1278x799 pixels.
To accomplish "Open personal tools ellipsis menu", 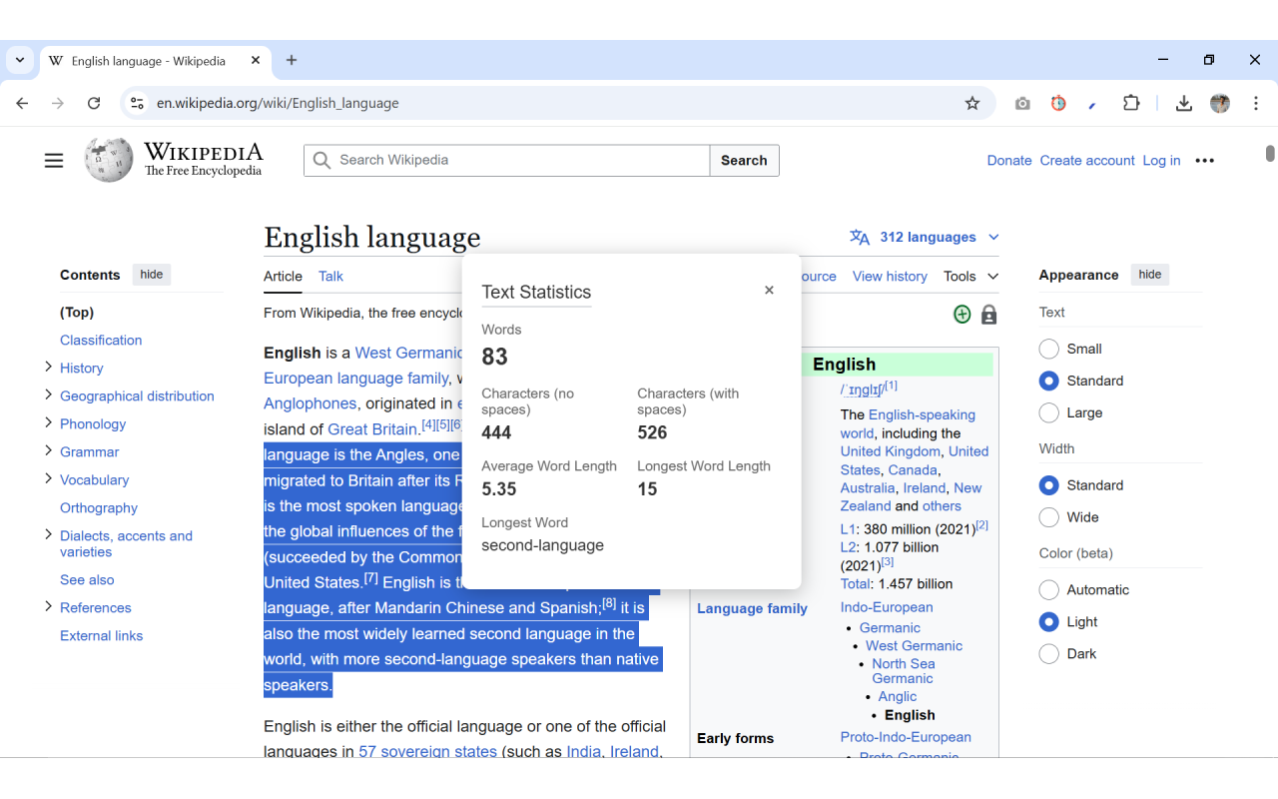I will point(1205,160).
